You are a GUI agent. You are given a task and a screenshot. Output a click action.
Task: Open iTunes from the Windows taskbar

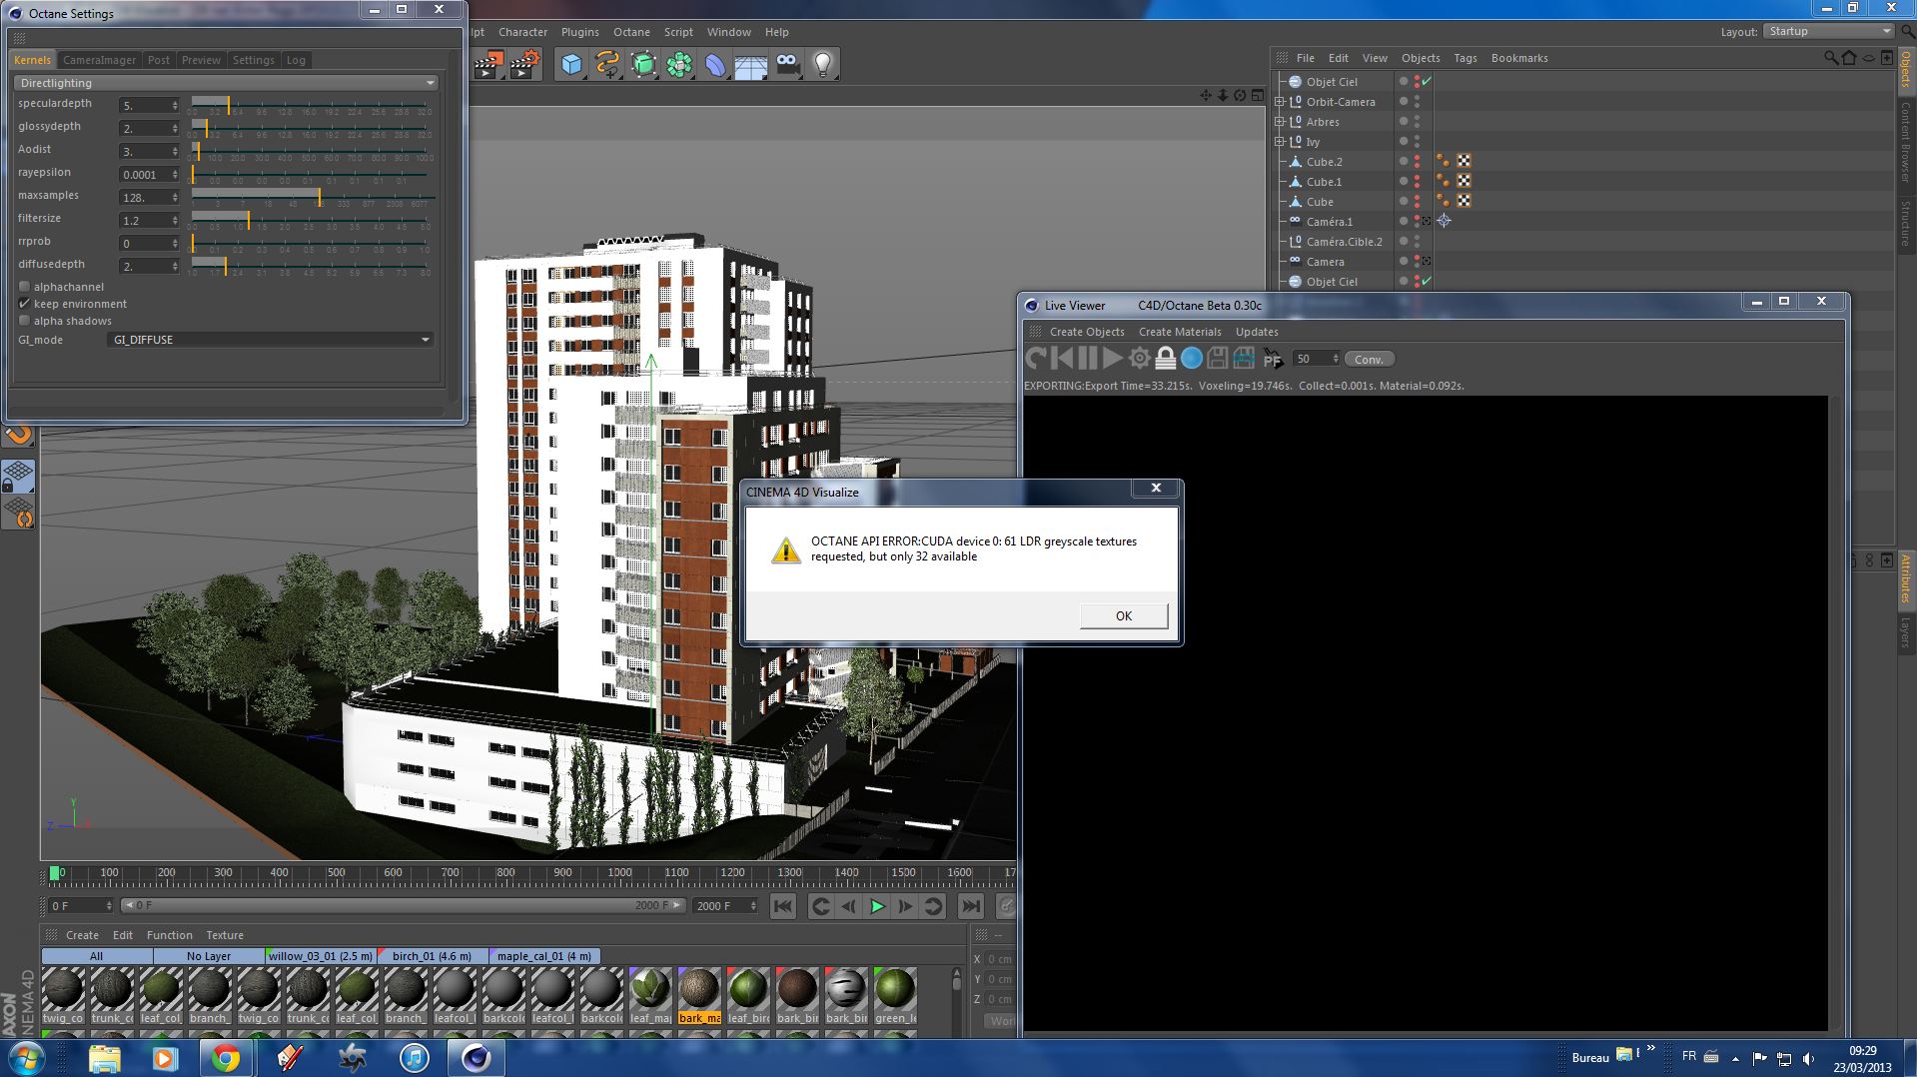coord(414,1058)
